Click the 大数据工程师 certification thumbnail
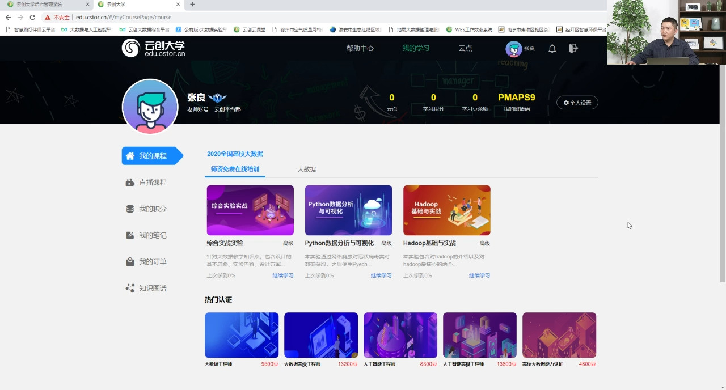Screen dimensions: 726x390 click(241, 334)
